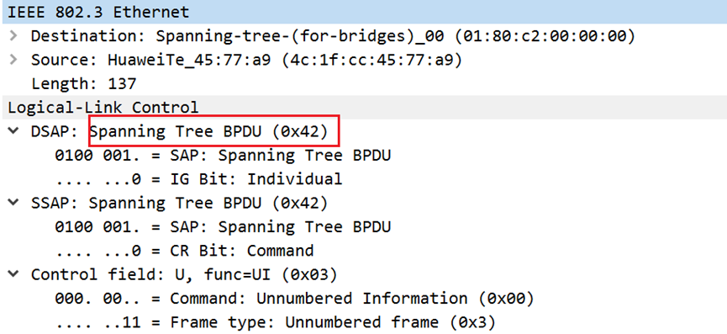Select the destination MAC 01:80:c2:00:00:00 text
Screen dimensions: 727x334
coord(545,35)
